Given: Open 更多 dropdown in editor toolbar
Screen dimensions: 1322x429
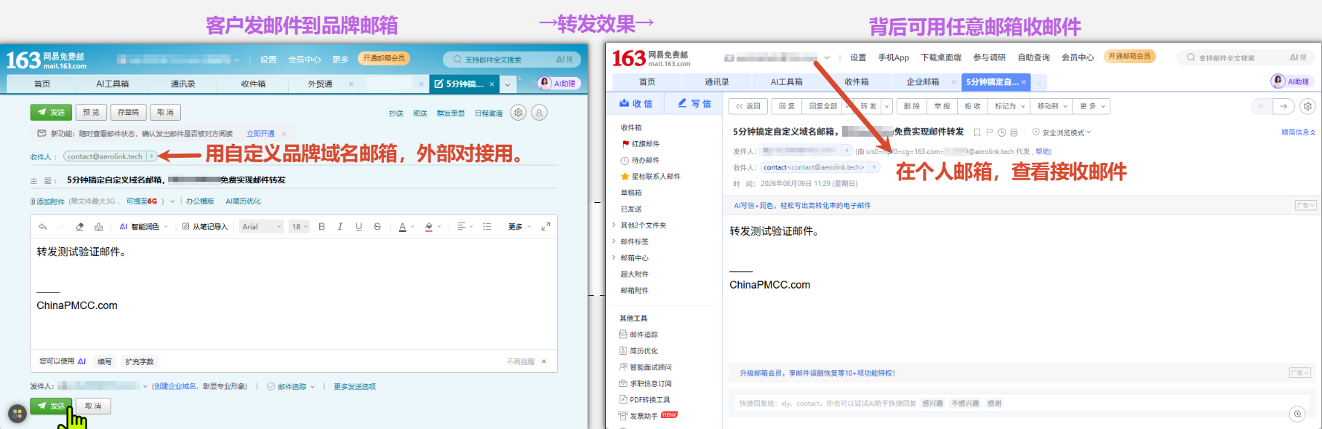Looking at the screenshot, I should click(x=520, y=227).
